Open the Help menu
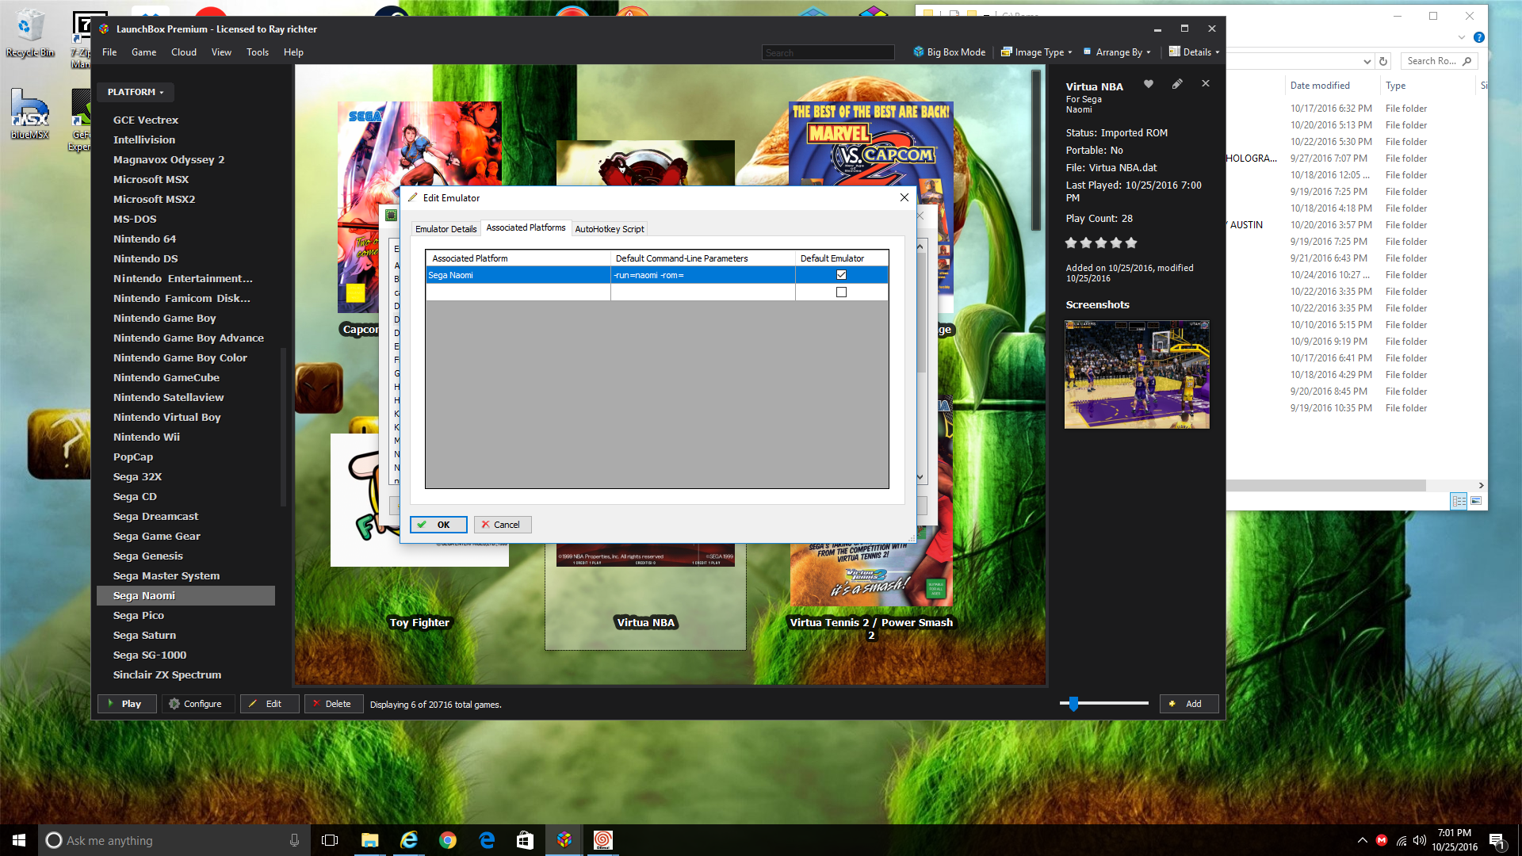 pyautogui.click(x=293, y=52)
